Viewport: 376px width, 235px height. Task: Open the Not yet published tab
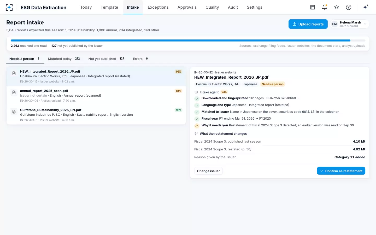click(106, 59)
